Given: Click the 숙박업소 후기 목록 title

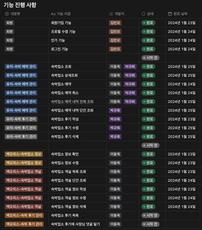Looking at the screenshot, I should pos(65,215).
